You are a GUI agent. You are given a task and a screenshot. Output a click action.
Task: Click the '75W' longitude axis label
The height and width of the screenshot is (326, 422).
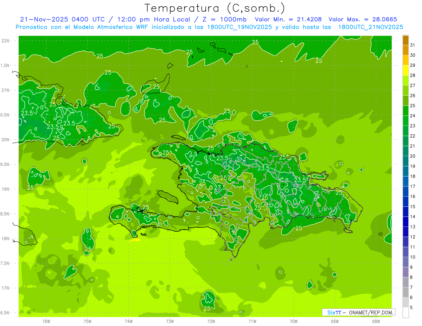(88, 321)
